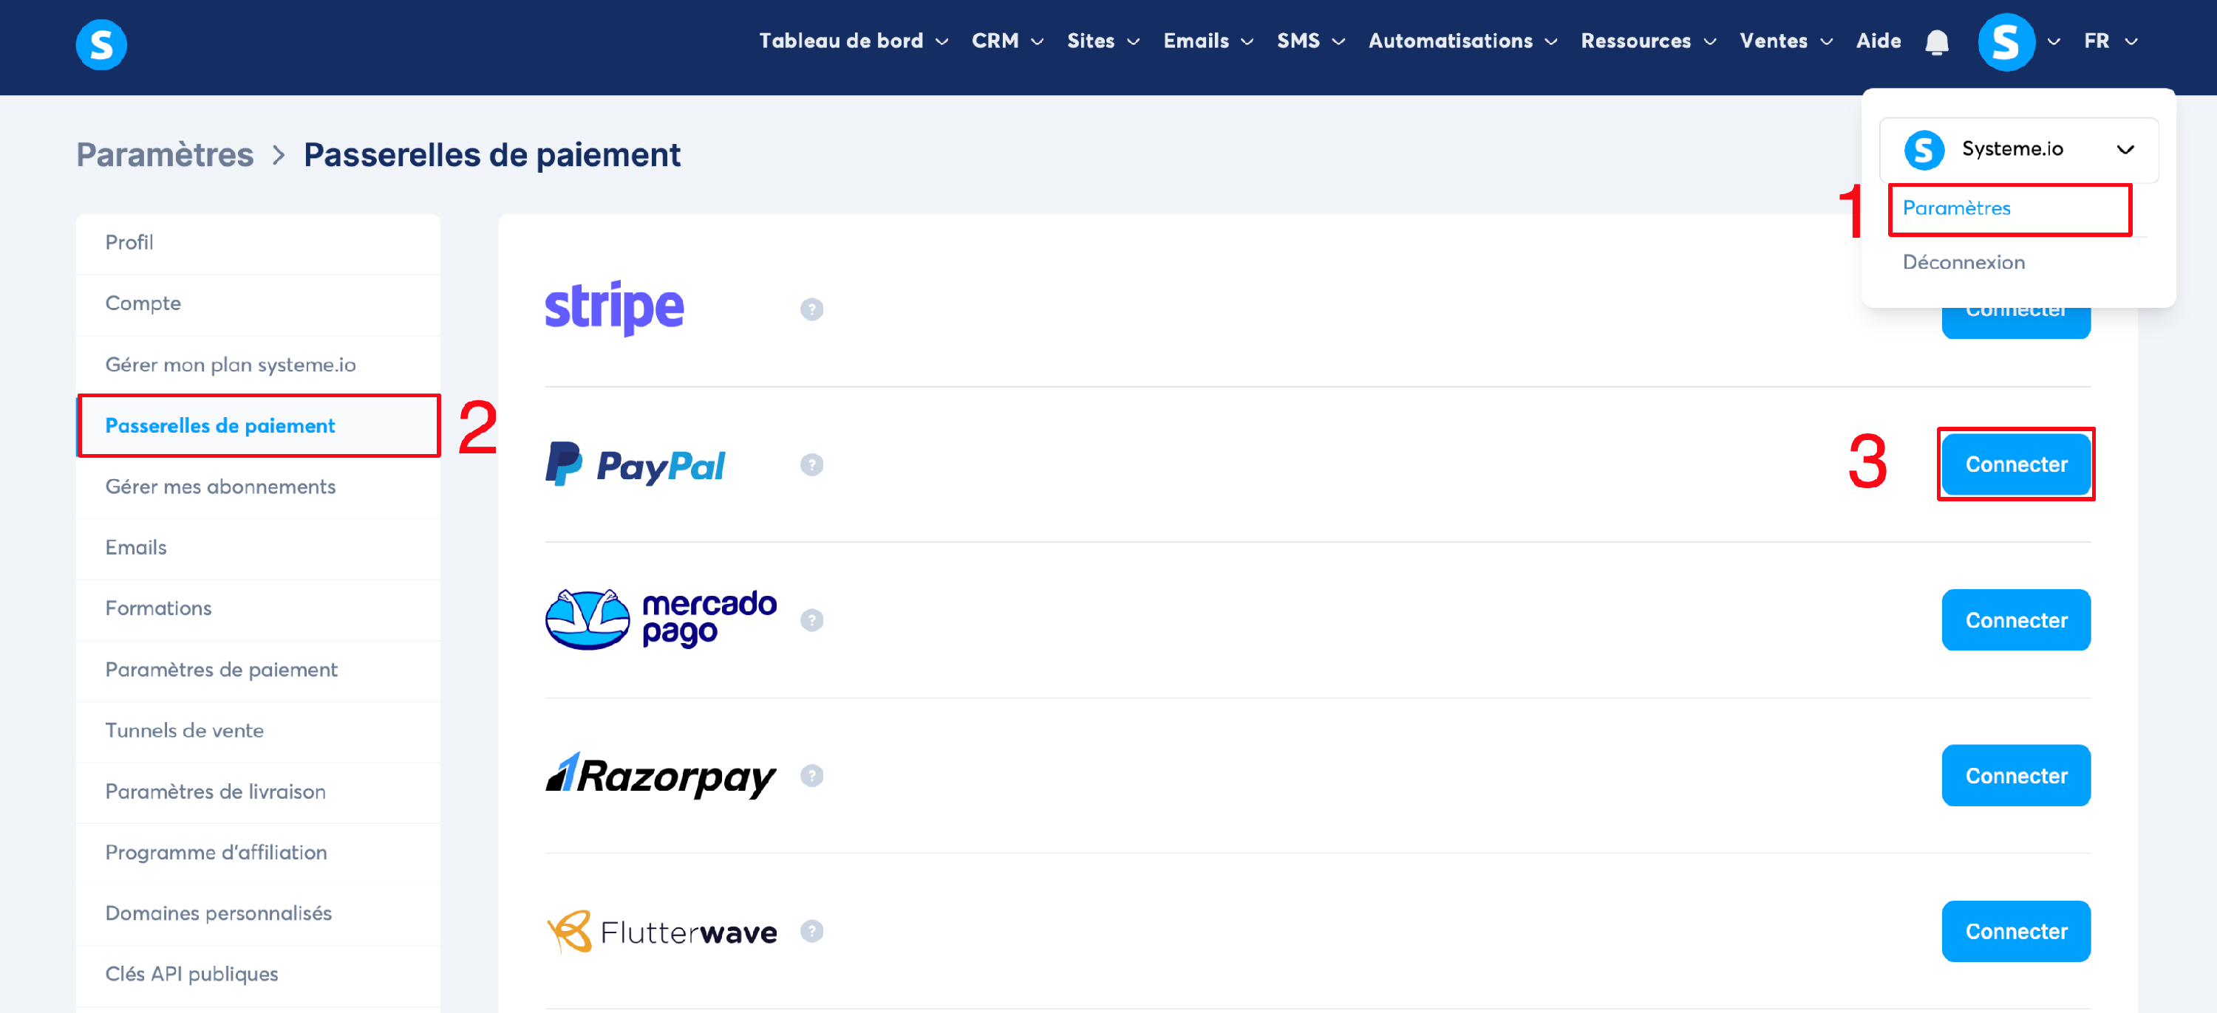Open Domaines personnalisés settings section

tap(219, 913)
